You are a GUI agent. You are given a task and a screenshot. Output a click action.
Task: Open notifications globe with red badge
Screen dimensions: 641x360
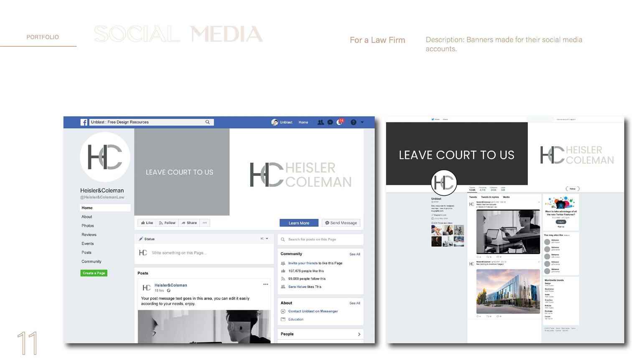pos(340,122)
